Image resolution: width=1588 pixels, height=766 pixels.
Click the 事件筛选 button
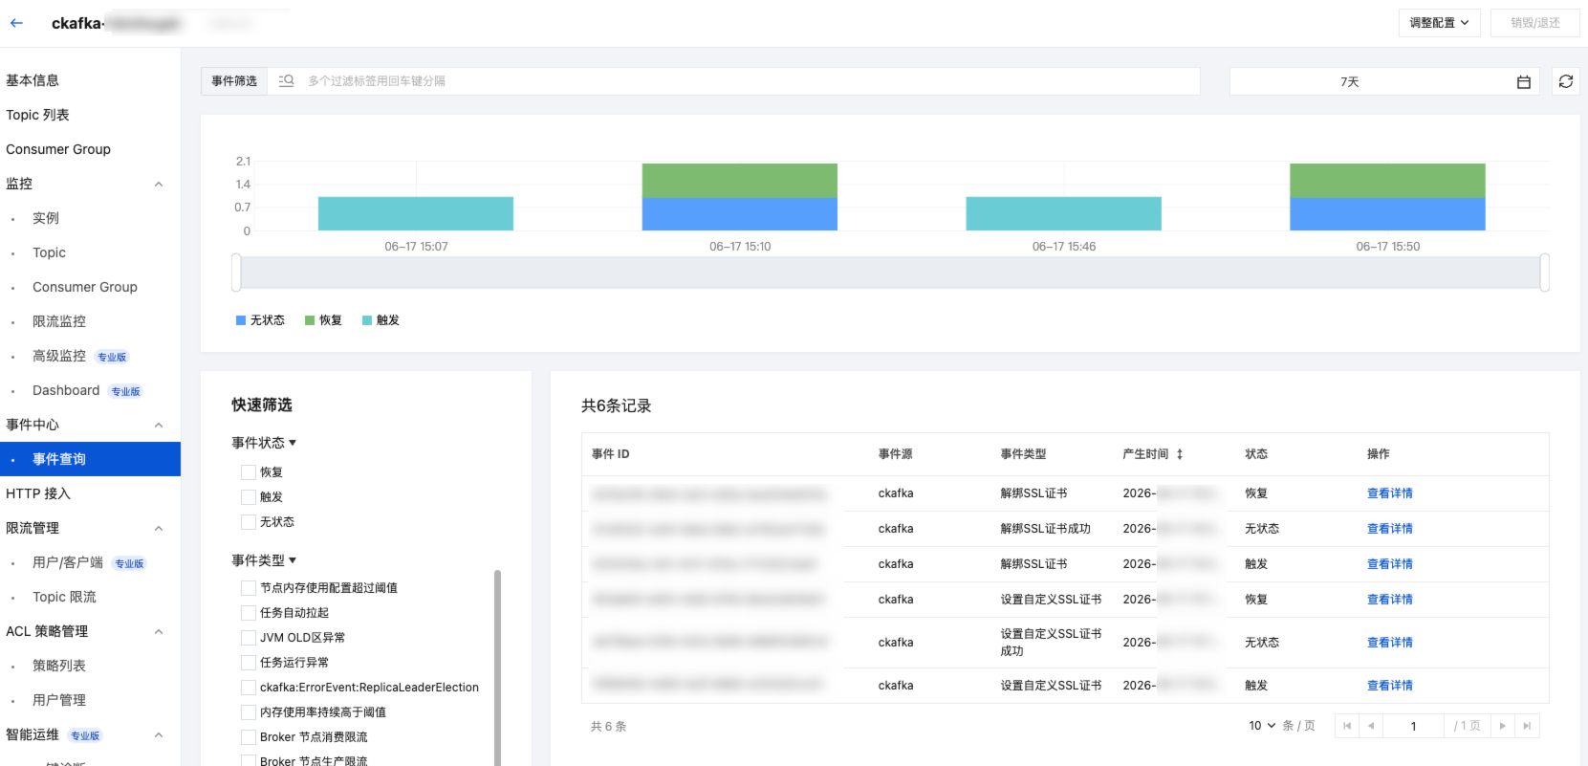tap(234, 81)
